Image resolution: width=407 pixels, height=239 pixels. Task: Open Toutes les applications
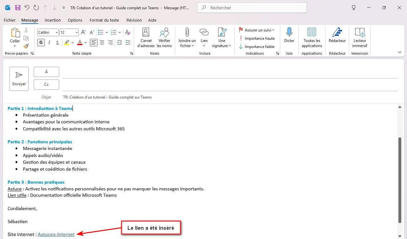(312, 38)
